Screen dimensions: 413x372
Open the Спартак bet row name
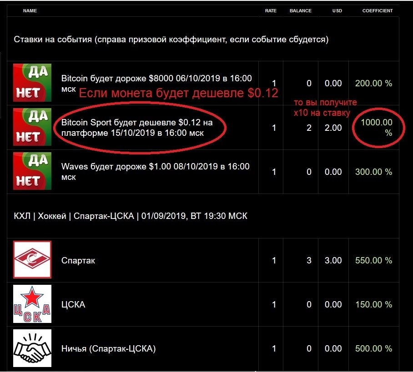pos(78,260)
